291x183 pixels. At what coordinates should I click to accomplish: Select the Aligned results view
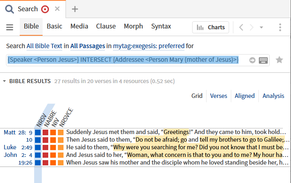(245, 96)
